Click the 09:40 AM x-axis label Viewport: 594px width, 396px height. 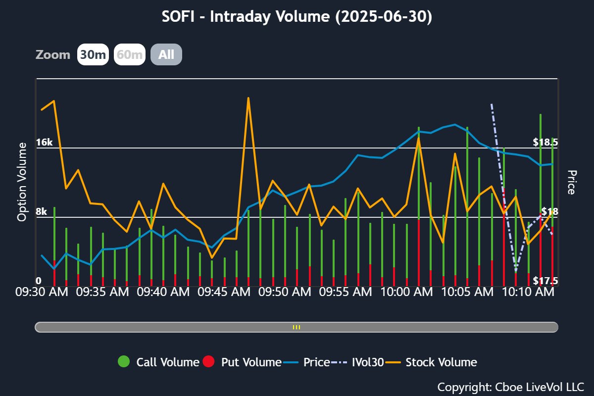(x=163, y=292)
